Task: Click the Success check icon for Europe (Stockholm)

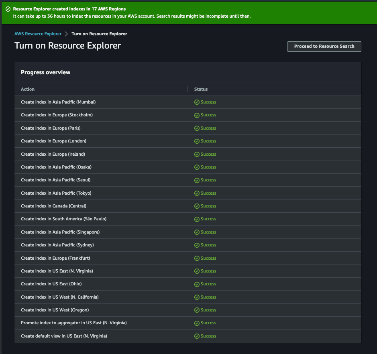Action: pos(197,115)
